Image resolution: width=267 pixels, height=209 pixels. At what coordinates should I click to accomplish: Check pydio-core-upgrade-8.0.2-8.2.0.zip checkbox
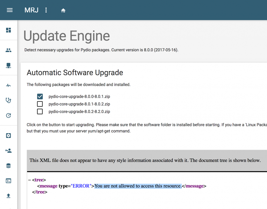tap(40, 111)
